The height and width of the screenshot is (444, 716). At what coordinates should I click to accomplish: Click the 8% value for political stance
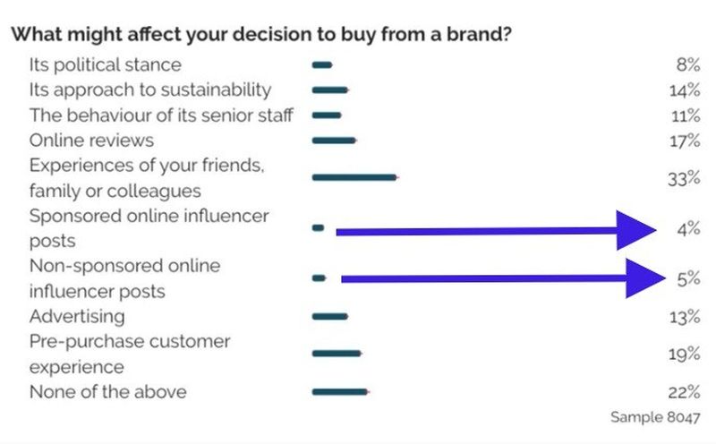point(688,64)
